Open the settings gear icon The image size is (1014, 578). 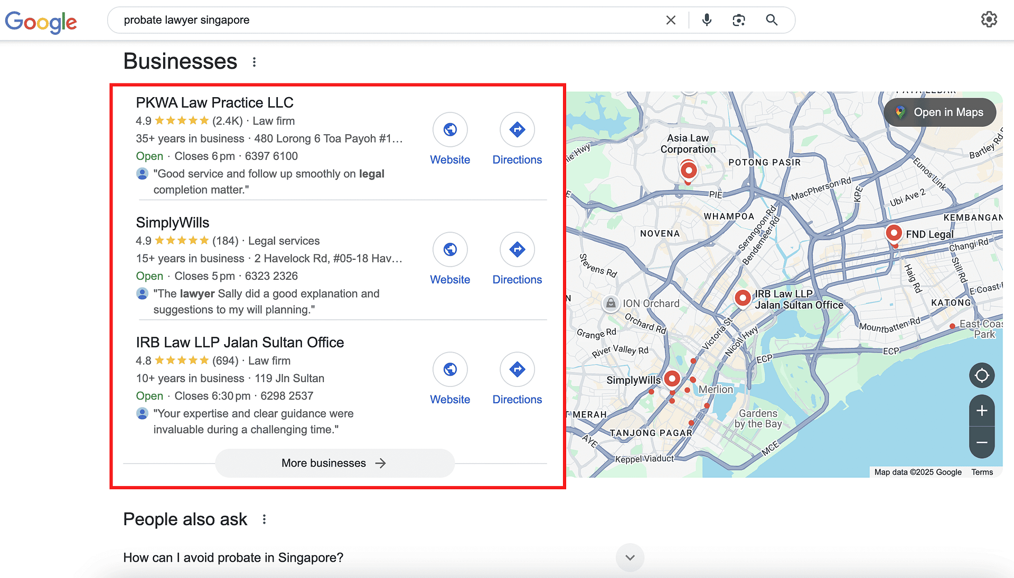tap(989, 20)
